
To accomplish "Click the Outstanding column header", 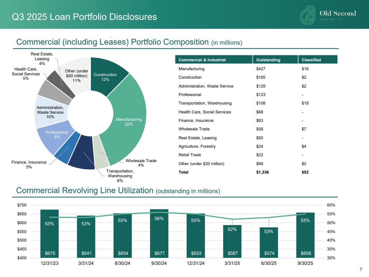I will 268,60.
